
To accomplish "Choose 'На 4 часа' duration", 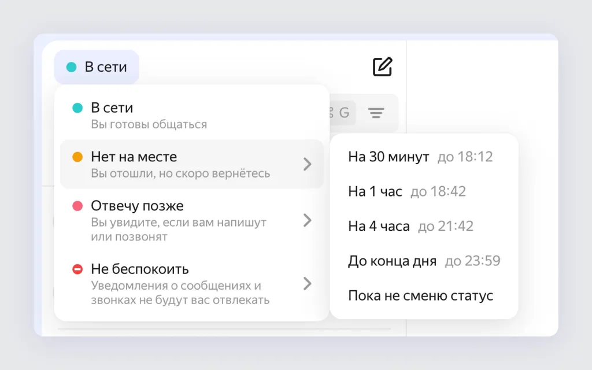I will coord(424,226).
